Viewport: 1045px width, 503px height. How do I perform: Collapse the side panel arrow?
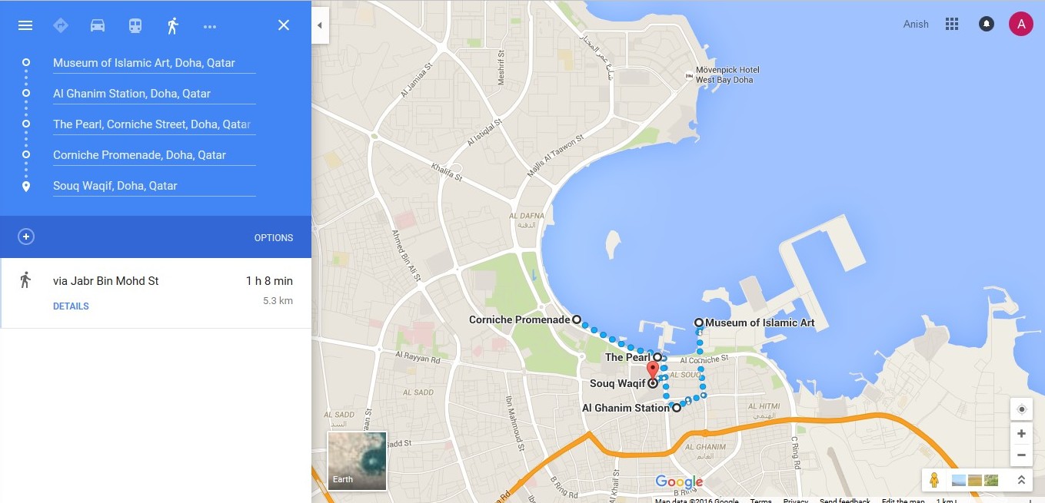click(320, 25)
